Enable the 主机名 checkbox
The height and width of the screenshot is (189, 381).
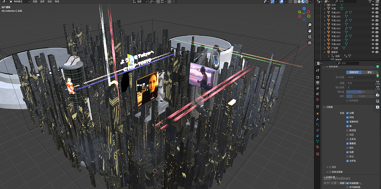coord(347,139)
